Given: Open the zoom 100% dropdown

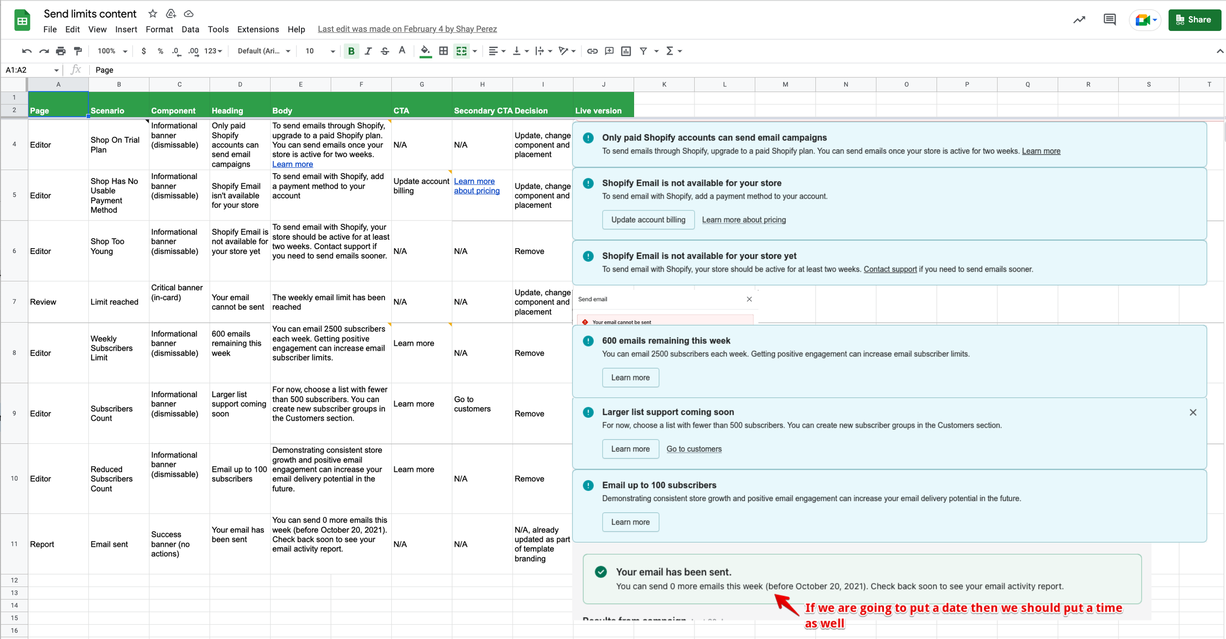Looking at the screenshot, I should 112,51.
